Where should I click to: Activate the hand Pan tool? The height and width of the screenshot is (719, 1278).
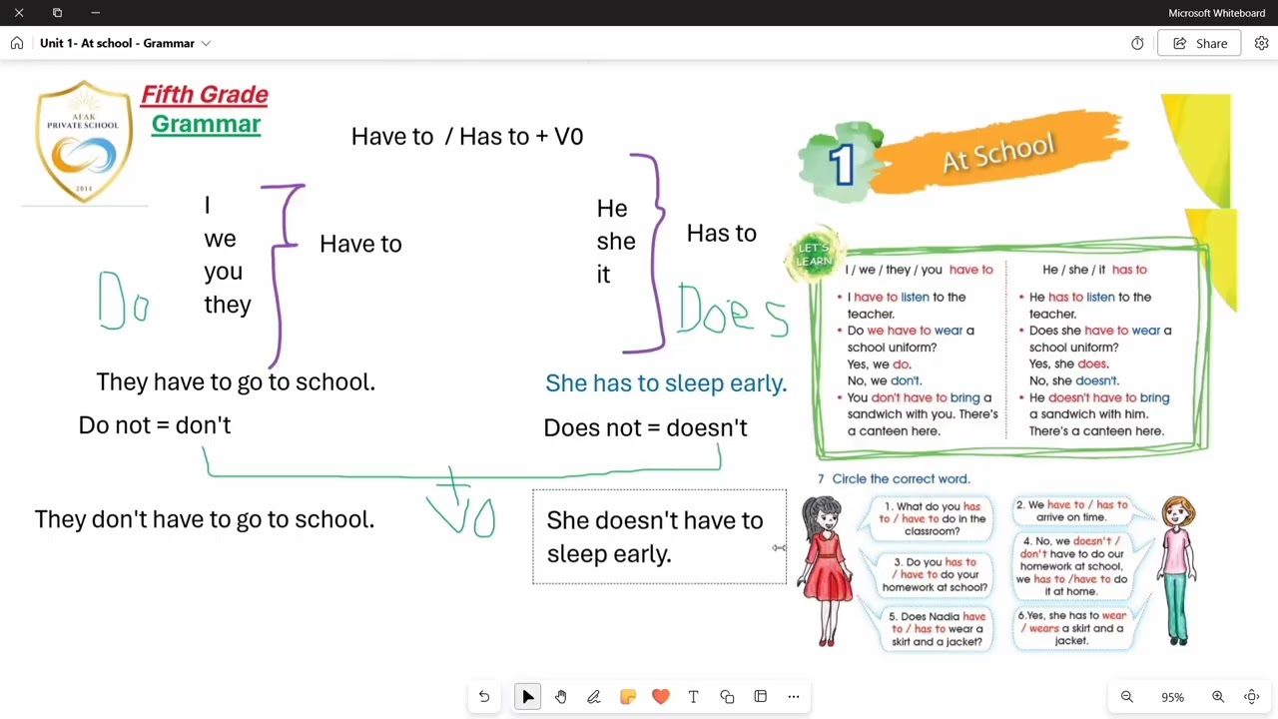(561, 697)
